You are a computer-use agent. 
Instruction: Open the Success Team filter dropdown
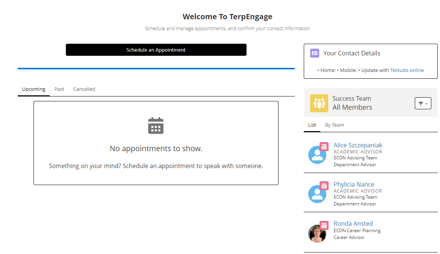tap(423, 103)
